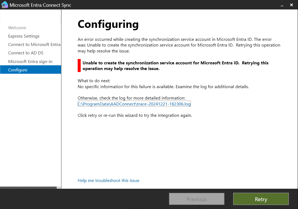Viewport: 298px width, 209px height.
Task: Go to the Welcome step
Action: [17, 28]
